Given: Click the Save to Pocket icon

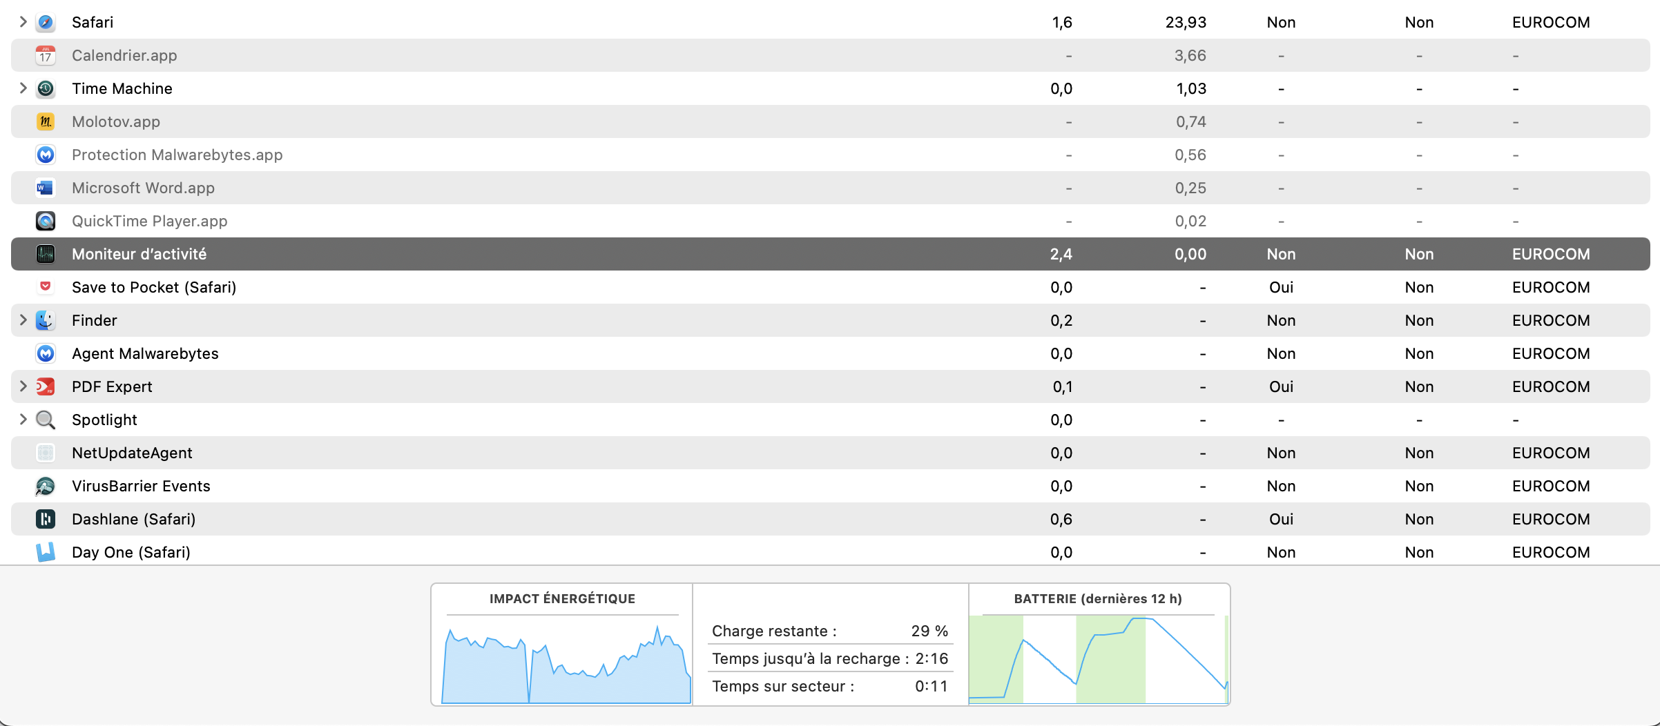Looking at the screenshot, I should click(x=46, y=286).
